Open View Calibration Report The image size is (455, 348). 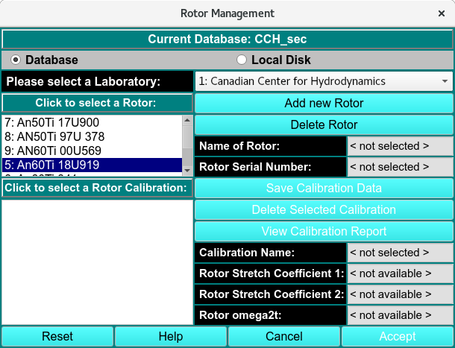324,231
